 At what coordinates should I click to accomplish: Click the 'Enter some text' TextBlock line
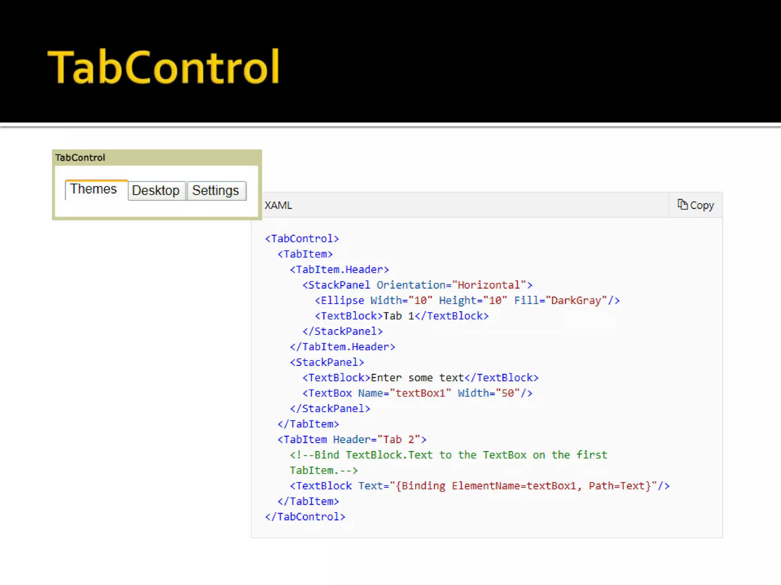[x=420, y=378]
